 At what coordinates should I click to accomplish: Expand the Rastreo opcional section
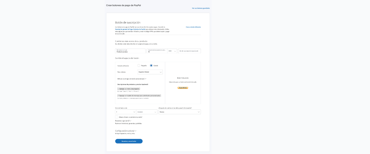(123, 121)
